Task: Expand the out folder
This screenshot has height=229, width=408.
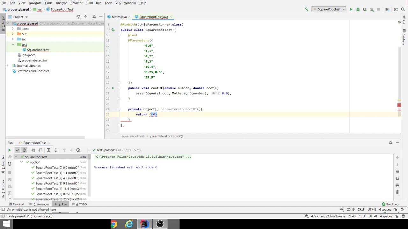Action: (x=12, y=34)
